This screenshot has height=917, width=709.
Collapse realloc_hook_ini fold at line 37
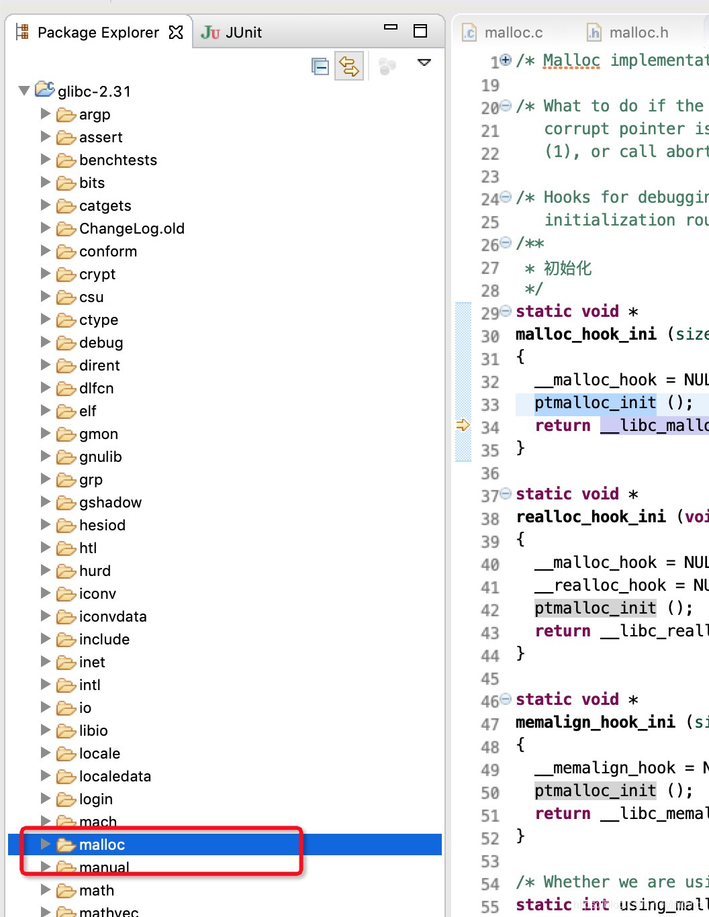coord(506,493)
